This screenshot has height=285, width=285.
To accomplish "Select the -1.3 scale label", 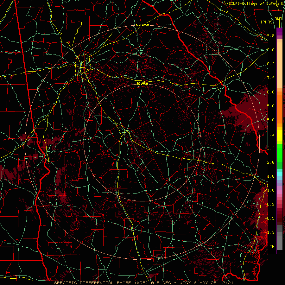I will tap(269, 232).
